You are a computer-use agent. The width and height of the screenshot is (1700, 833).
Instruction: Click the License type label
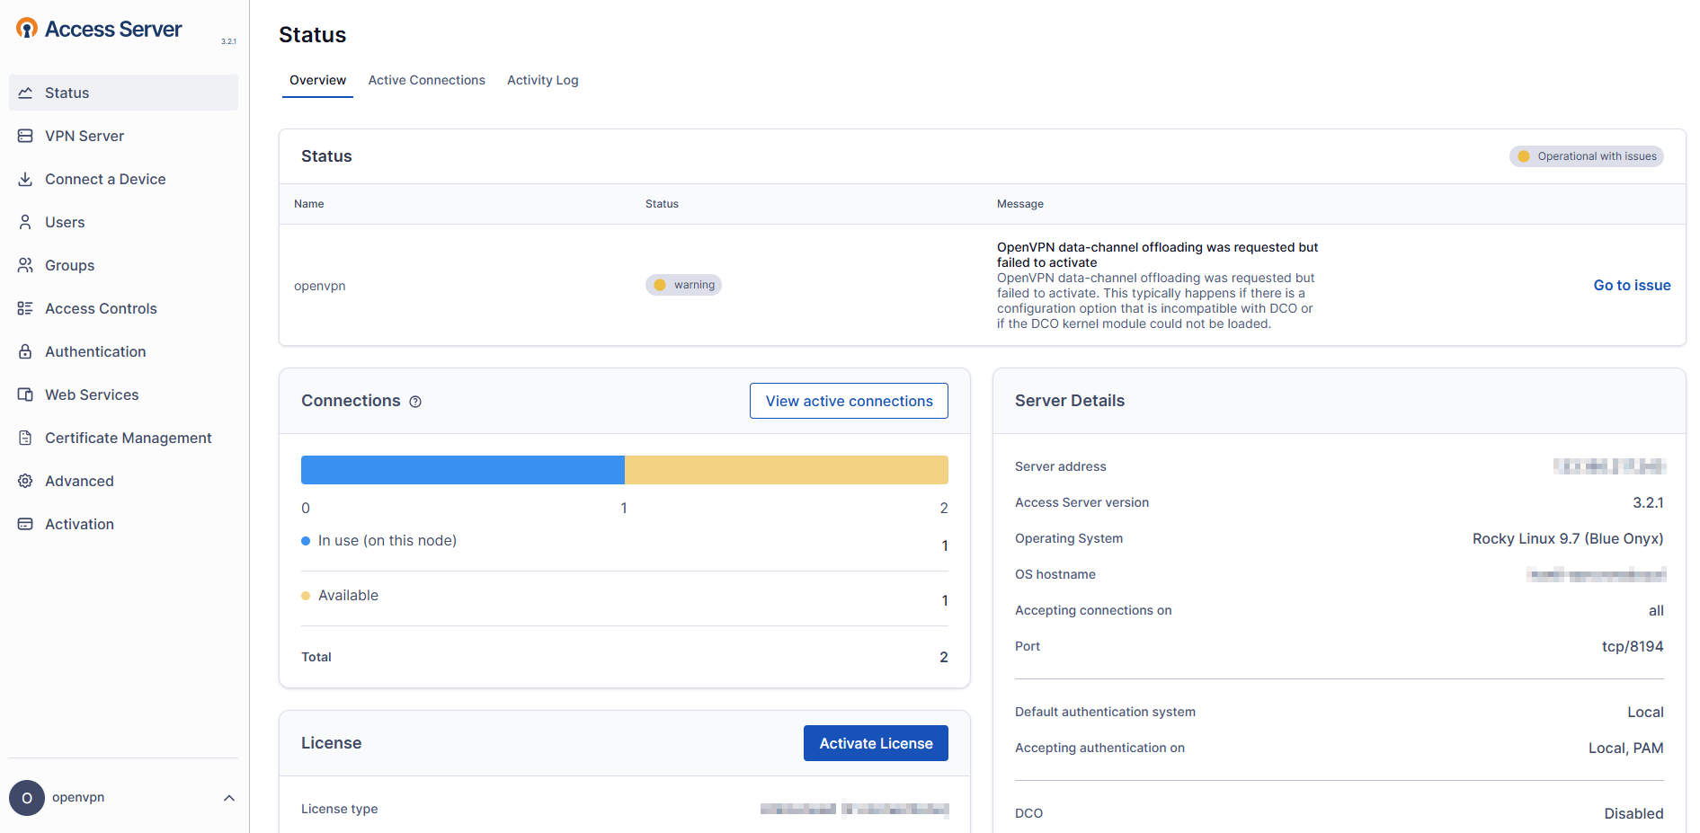point(339,809)
